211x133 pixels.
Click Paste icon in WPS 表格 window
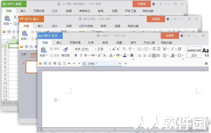(7, 18)
